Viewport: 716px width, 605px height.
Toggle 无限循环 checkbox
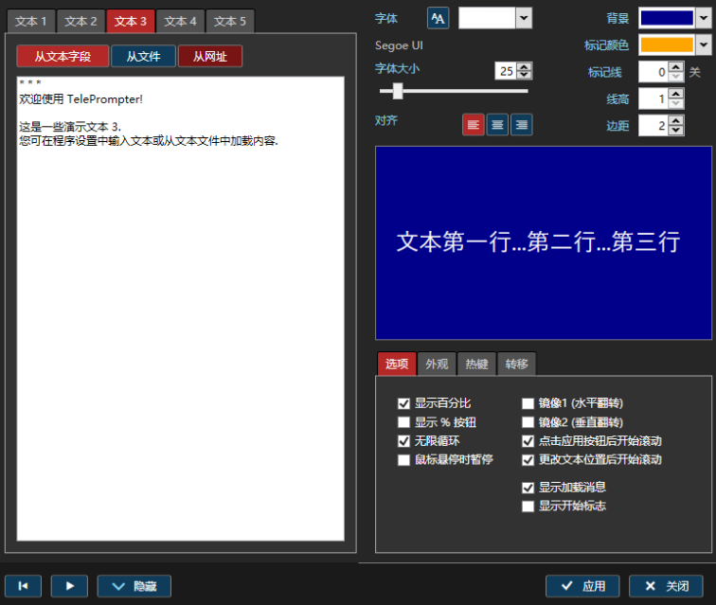pos(403,440)
